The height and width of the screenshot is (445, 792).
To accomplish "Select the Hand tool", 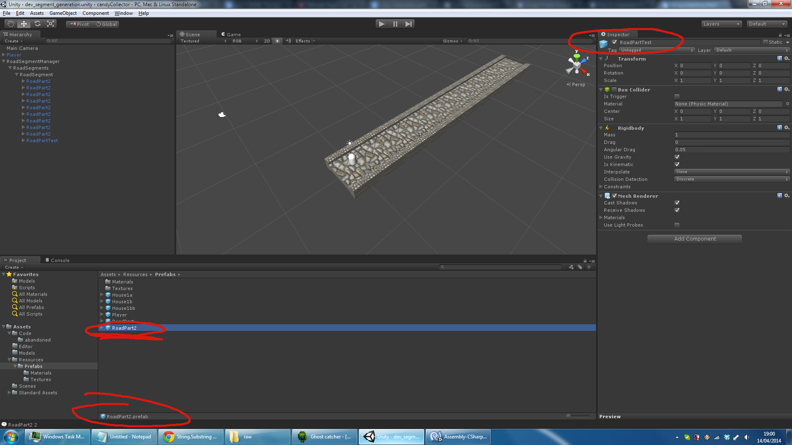I will tap(11, 24).
